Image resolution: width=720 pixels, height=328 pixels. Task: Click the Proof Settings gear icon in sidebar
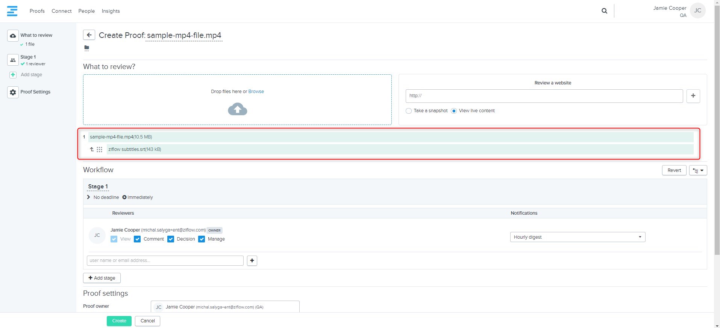click(x=13, y=92)
